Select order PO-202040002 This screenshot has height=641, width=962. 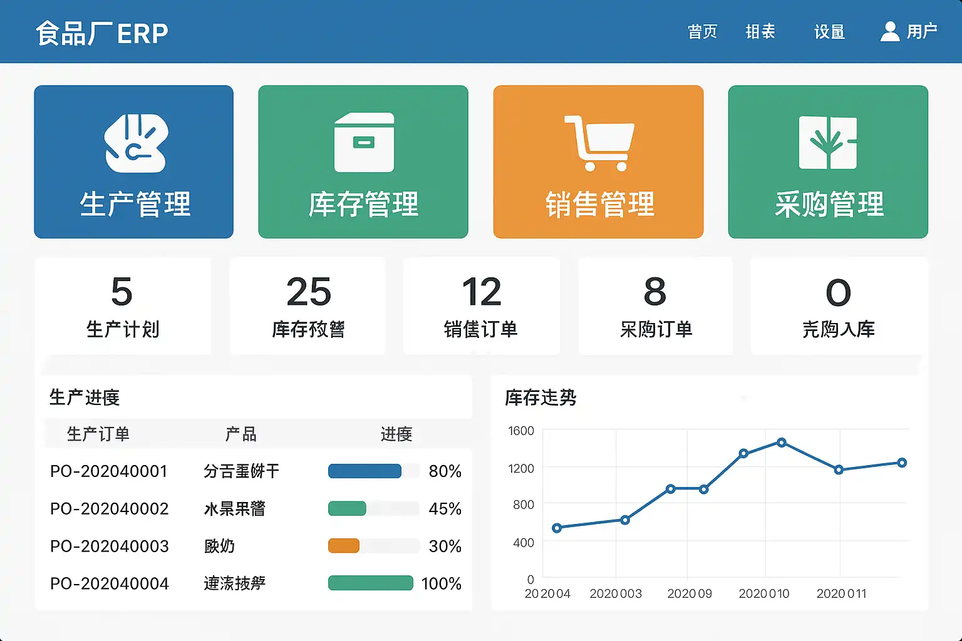110,508
